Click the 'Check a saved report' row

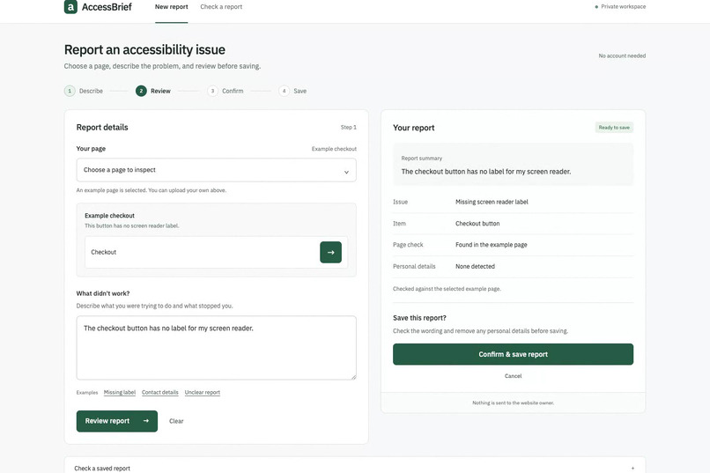coord(354,466)
